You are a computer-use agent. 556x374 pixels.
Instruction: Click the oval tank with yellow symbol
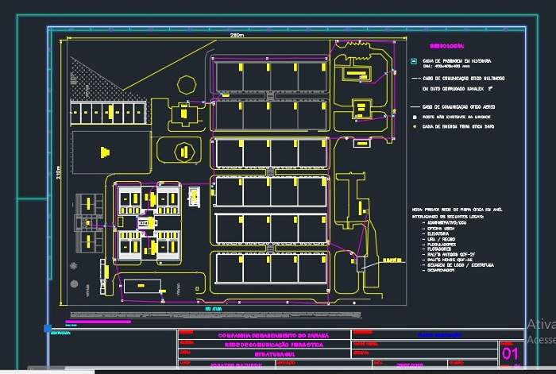point(183,151)
